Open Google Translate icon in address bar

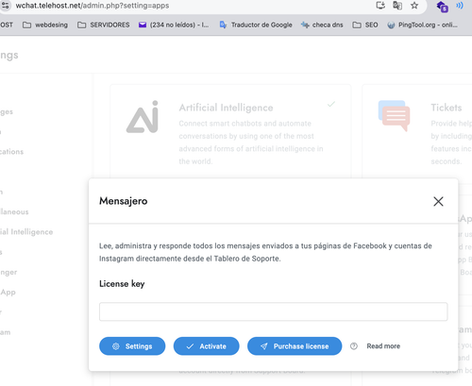397,6
